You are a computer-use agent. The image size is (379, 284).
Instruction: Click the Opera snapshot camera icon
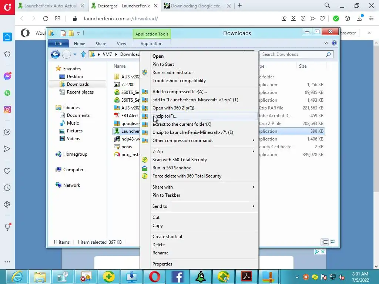point(294,18)
